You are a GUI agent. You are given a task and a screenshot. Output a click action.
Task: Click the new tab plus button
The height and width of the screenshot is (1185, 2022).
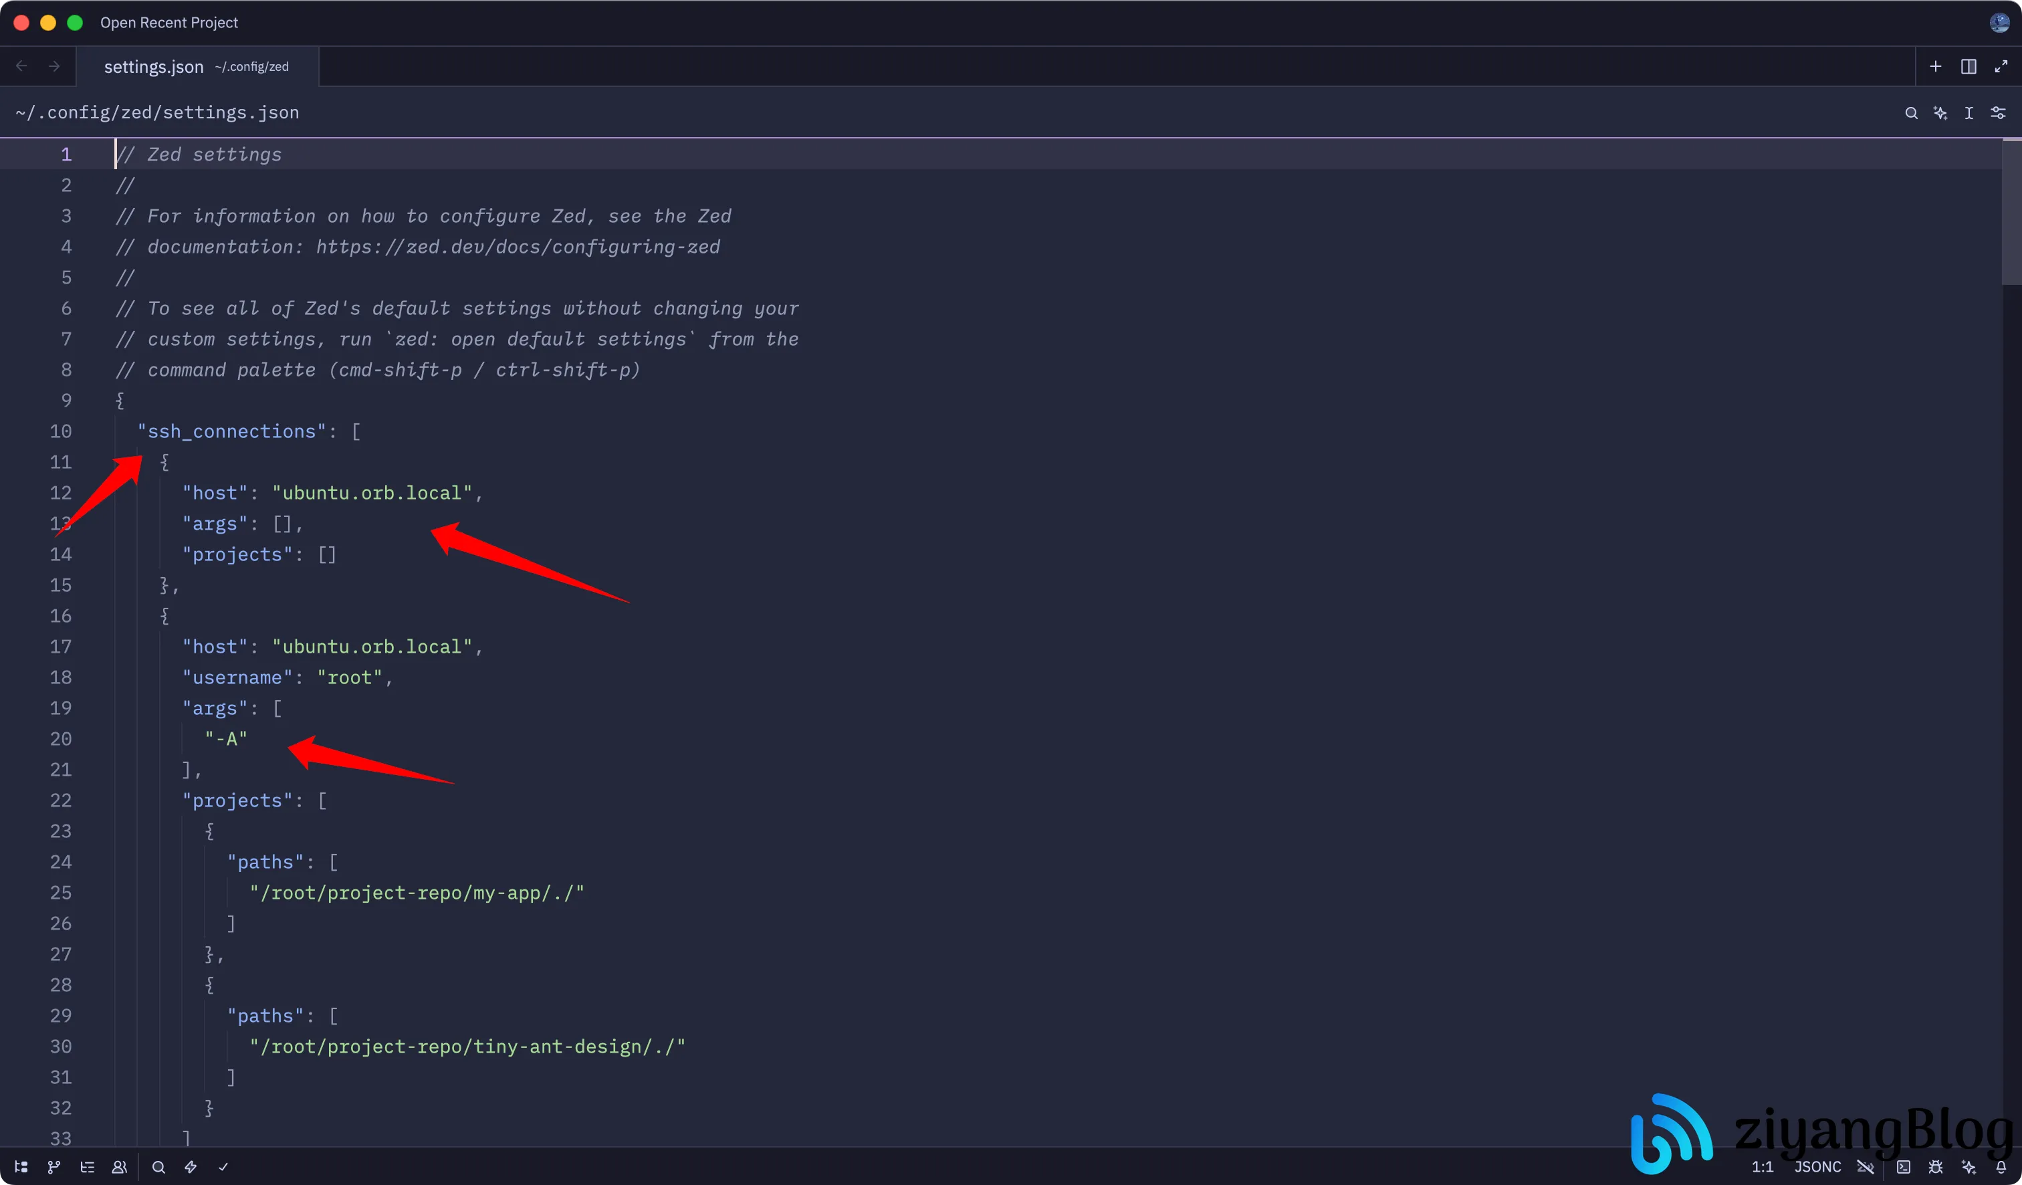[x=1935, y=67]
